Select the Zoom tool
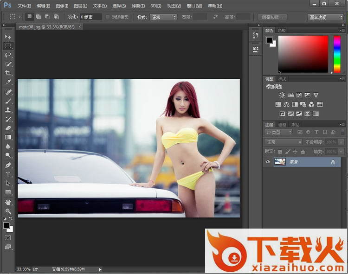The height and width of the screenshot is (274, 348). click(x=8, y=211)
